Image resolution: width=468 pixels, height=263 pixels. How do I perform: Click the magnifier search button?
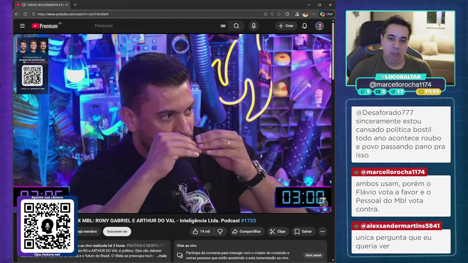coord(237,26)
